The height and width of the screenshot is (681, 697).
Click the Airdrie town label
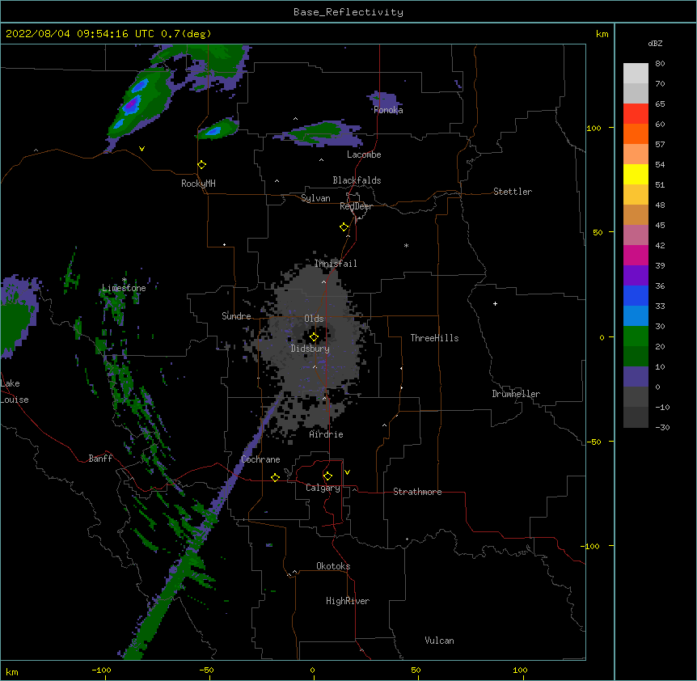click(x=327, y=434)
